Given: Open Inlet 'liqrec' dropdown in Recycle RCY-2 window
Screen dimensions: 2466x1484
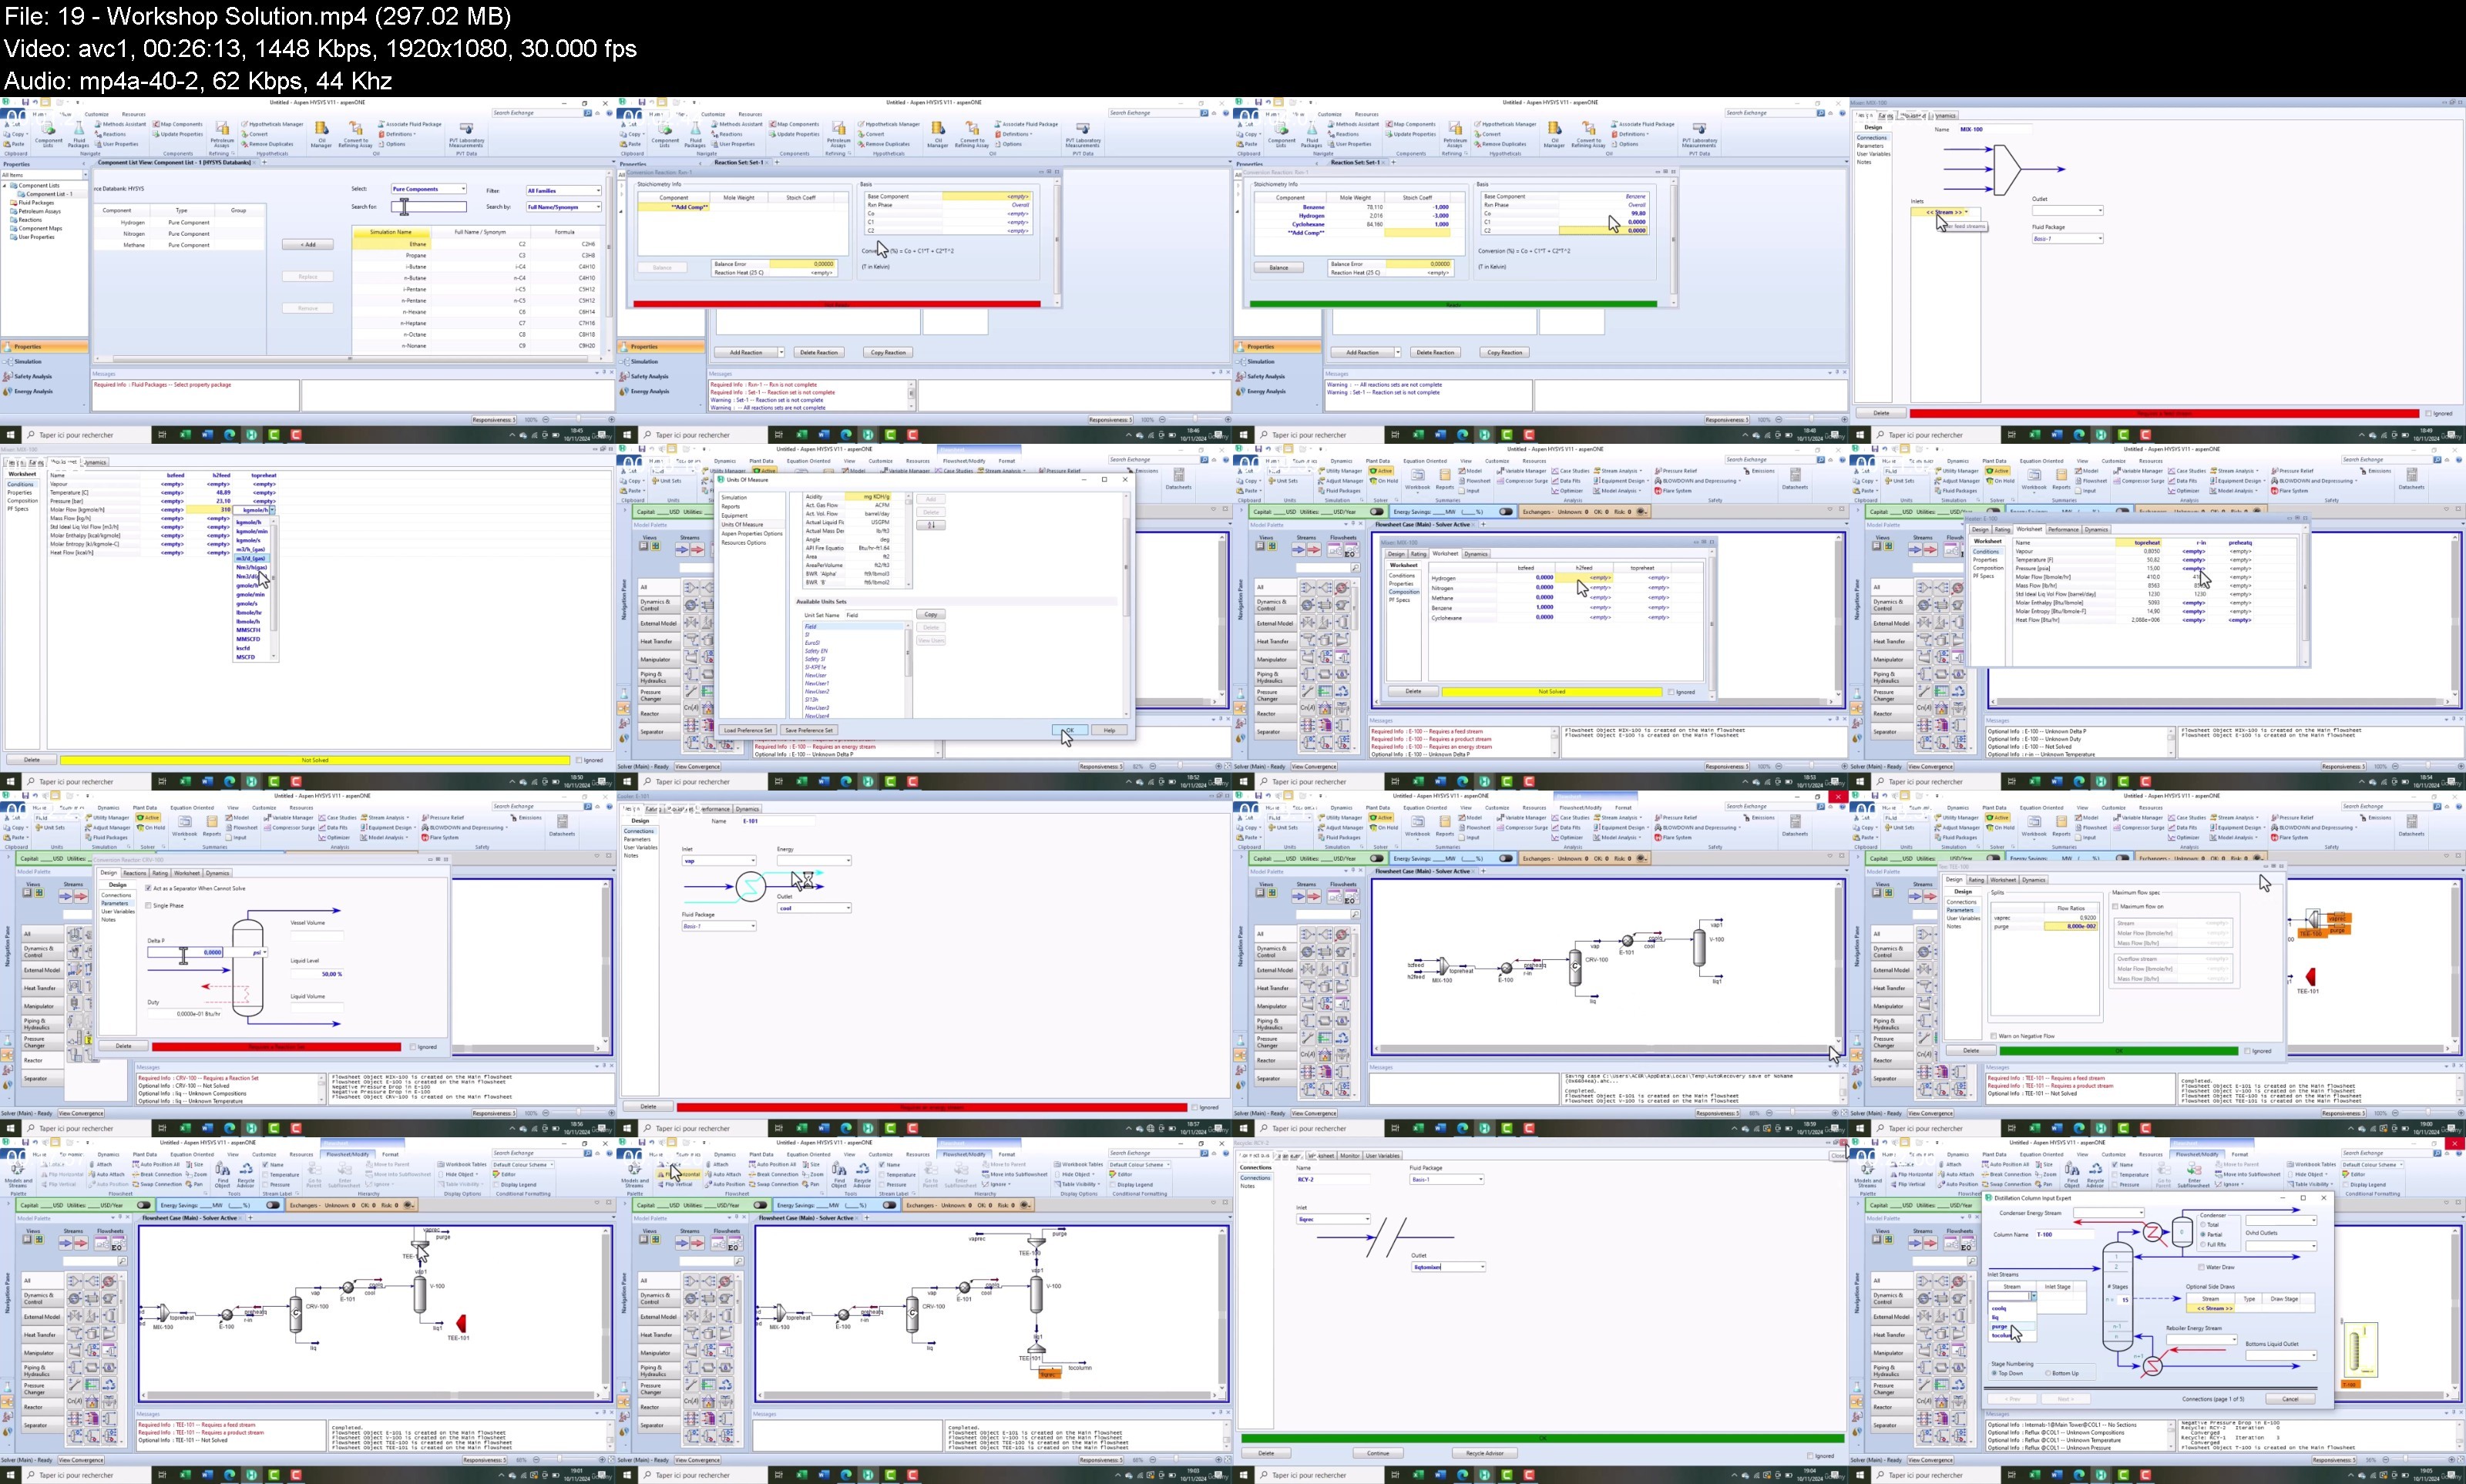Looking at the screenshot, I should (x=1333, y=1219).
